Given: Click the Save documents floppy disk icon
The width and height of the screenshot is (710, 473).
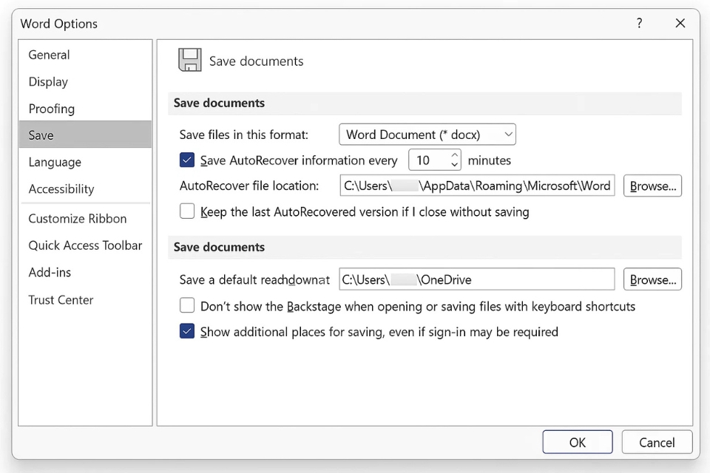Looking at the screenshot, I should [x=189, y=59].
